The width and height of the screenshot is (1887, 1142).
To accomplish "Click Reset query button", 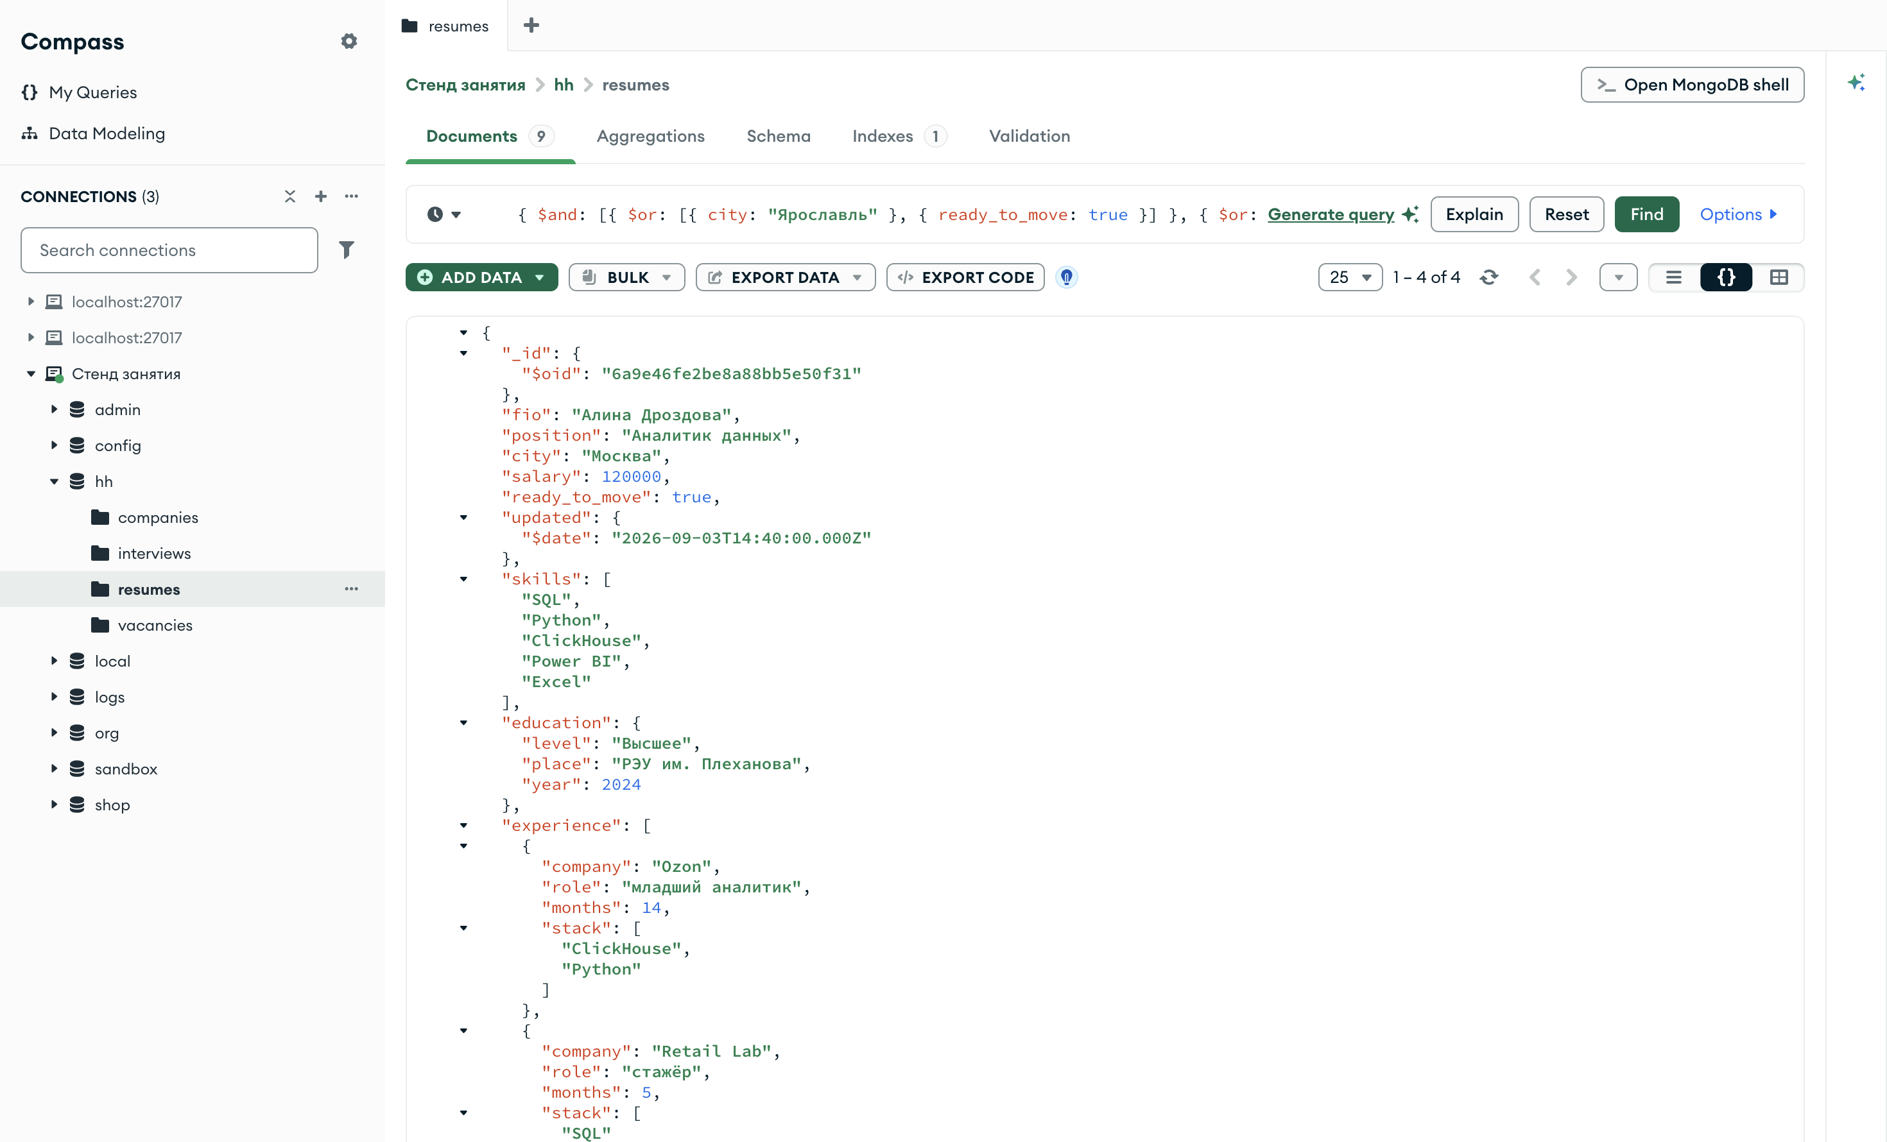I will click(1566, 214).
